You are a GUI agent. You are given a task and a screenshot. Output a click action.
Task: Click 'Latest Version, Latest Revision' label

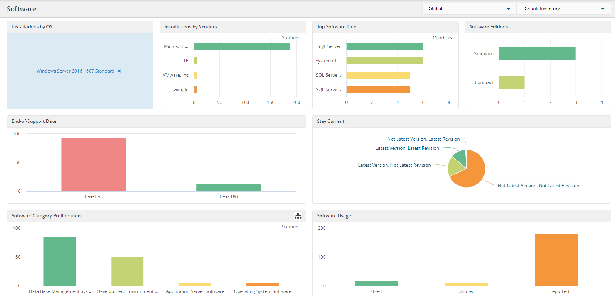pos(407,148)
